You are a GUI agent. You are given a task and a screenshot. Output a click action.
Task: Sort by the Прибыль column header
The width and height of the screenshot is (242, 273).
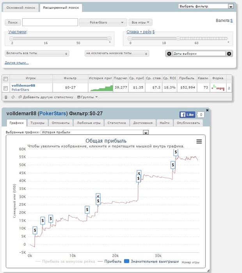187,78
